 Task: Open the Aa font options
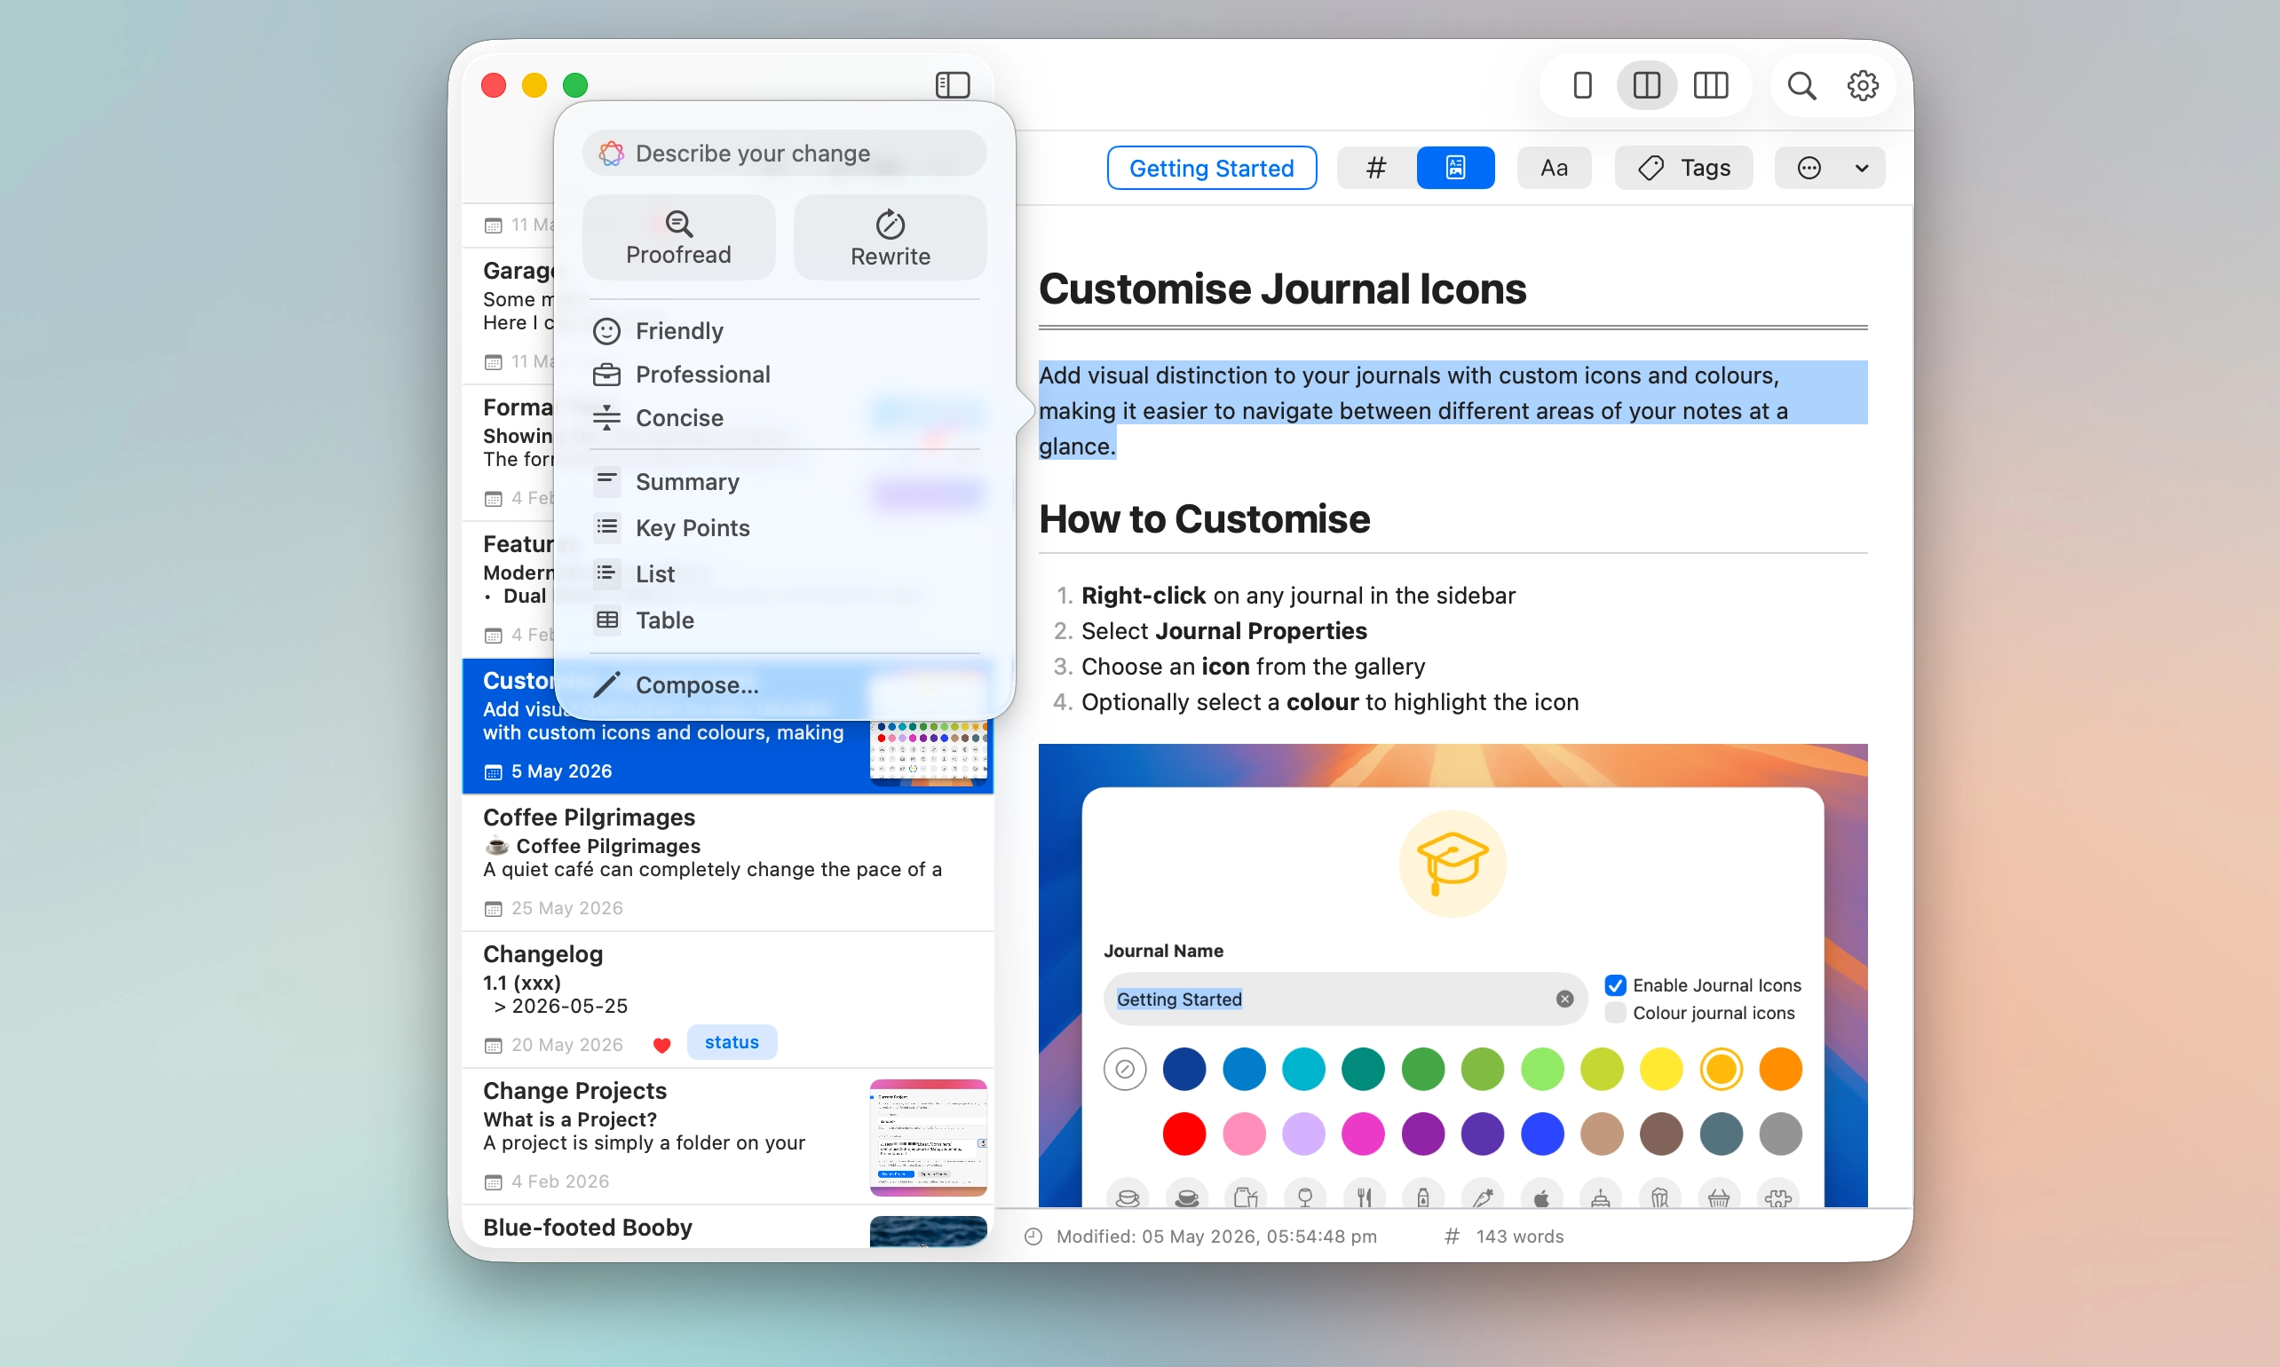coord(1553,168)
